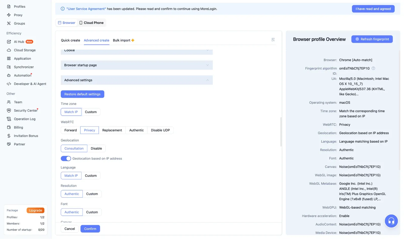Screen dimensions: 404x239
Task: Choose Custom for Font
Action: 92,212
